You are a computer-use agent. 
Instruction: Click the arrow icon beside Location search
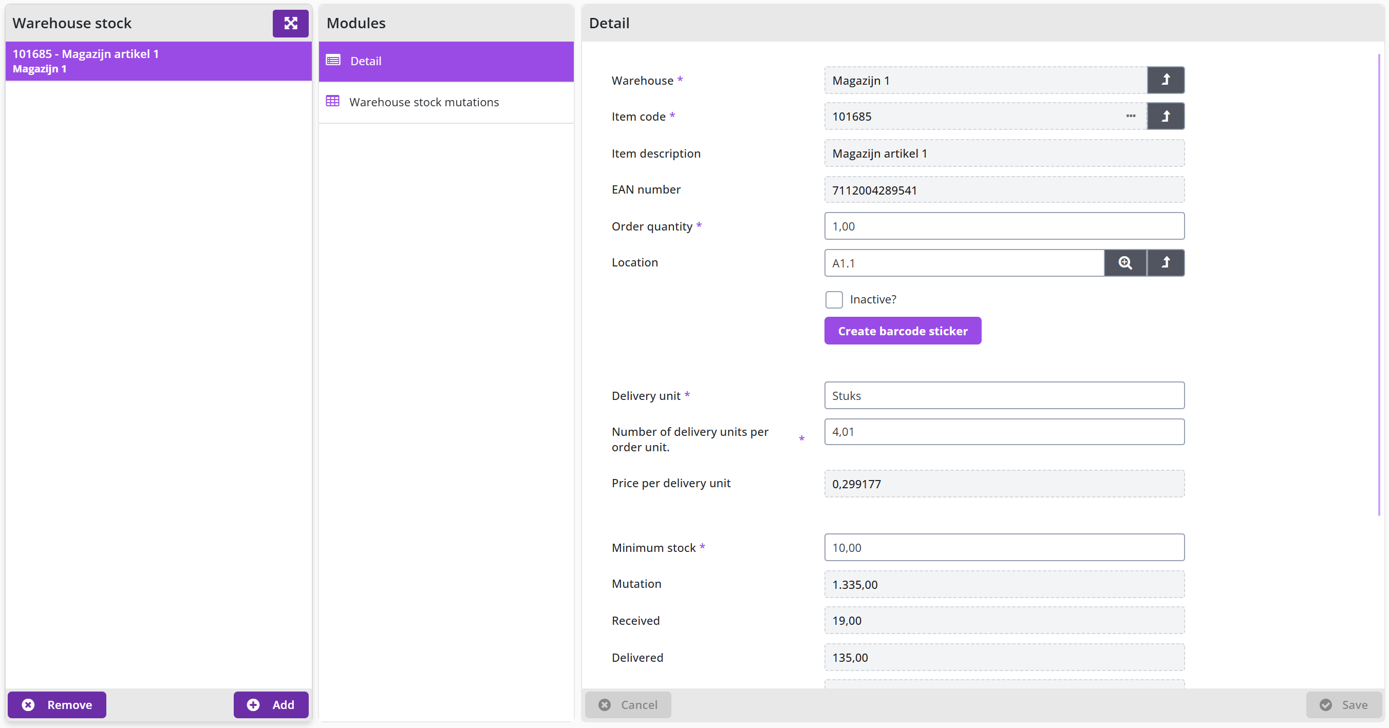[1165, 263]
